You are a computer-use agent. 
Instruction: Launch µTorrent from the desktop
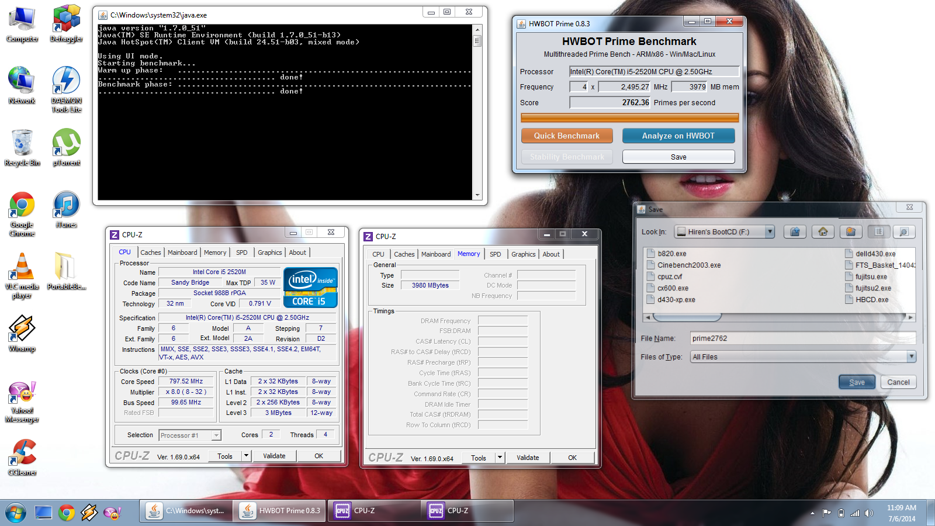pos(66,148)
